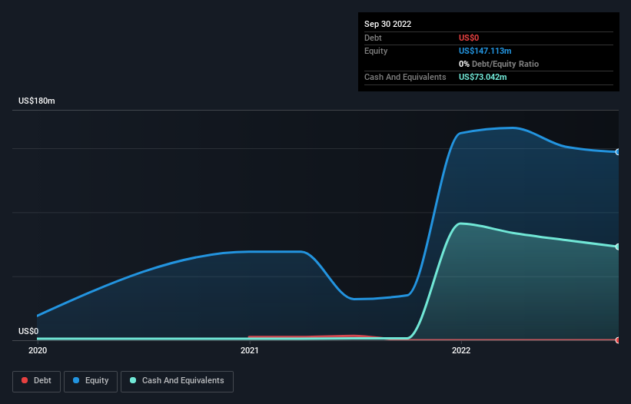This screenshot has width=631, height=404.
Task: Click the 2020 x-axis label
Action: coord(38,350)
